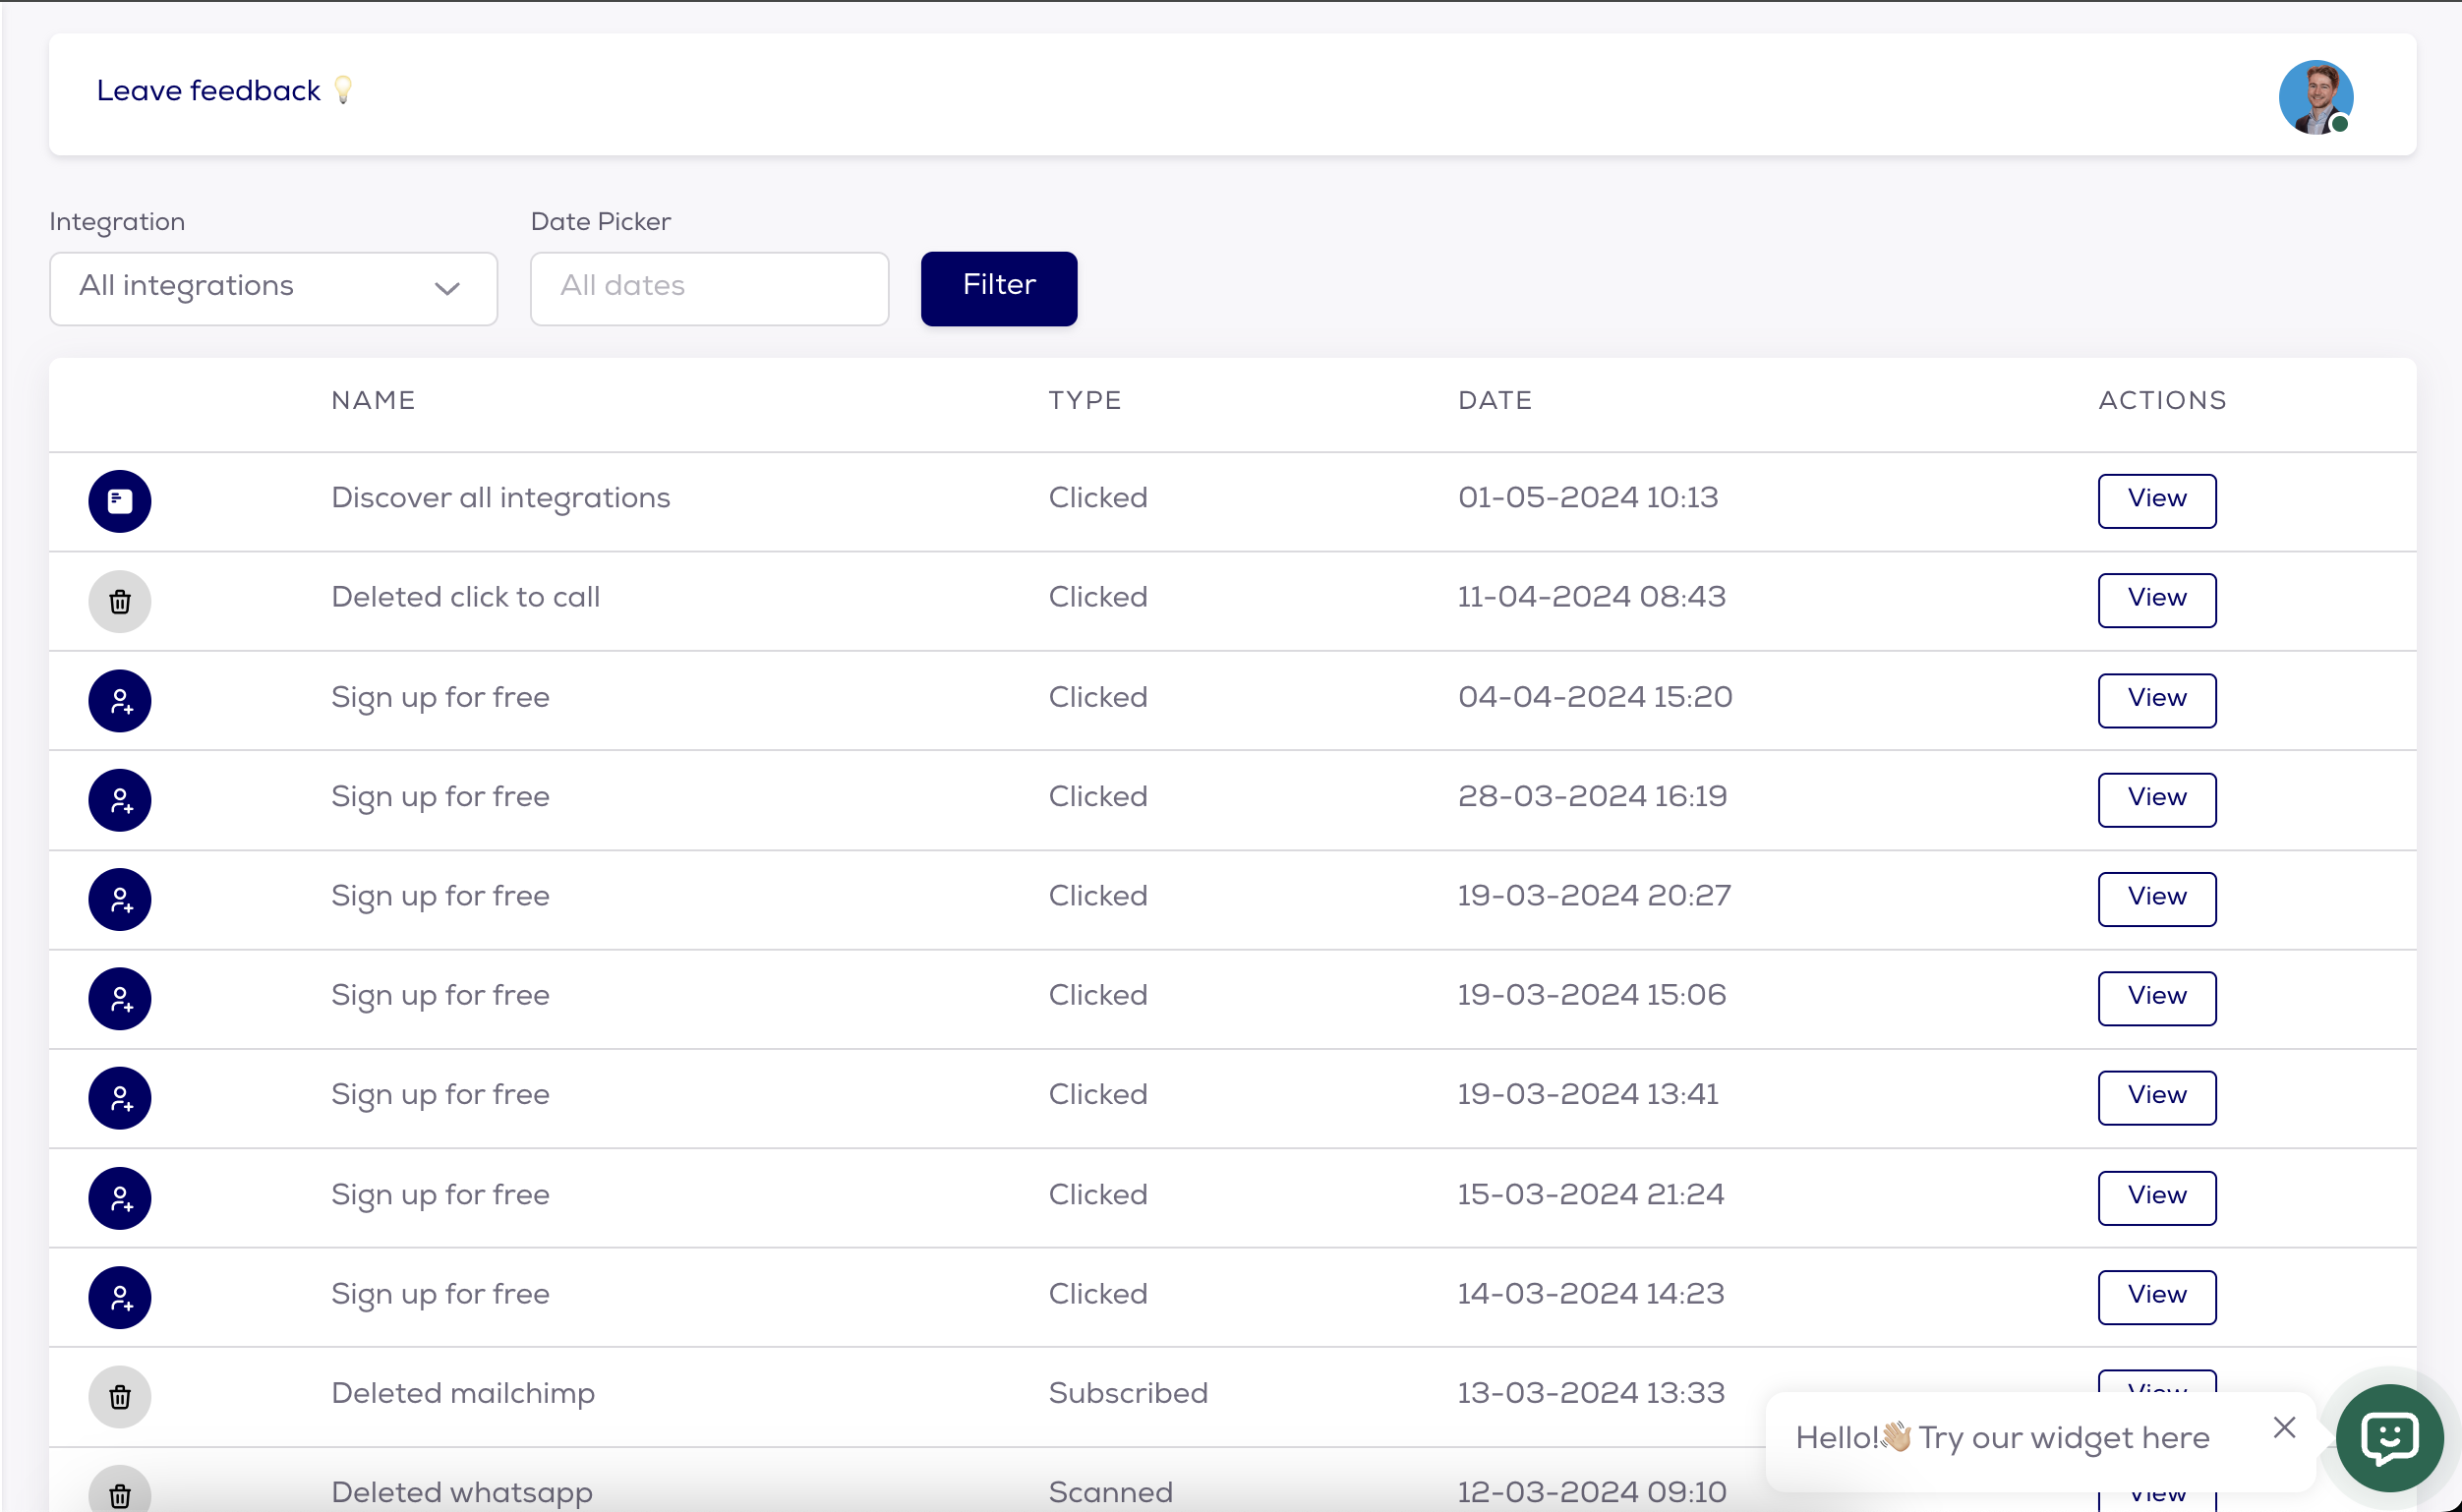Click user-plus icon for 04-04-2024 sign up
The height and width of the screenshot is (1512, 2462).
point(119,700)
